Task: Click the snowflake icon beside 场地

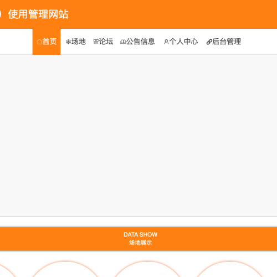Action: coord(69,42)
